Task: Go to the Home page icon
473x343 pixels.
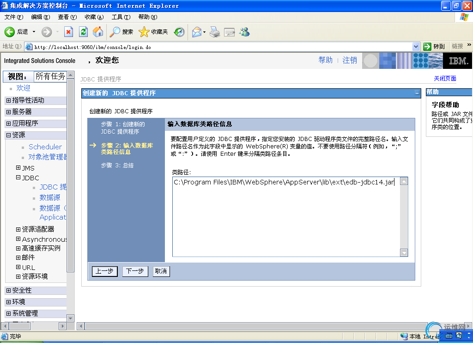Action: tap(98, 32)
